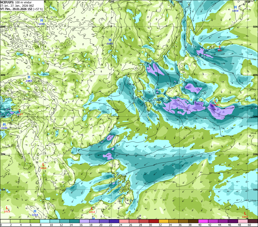Pick the light cyan 8–10 legend swatch
Image resolution: width=258 pixels, height=227 pixels.
click(45, 221)
